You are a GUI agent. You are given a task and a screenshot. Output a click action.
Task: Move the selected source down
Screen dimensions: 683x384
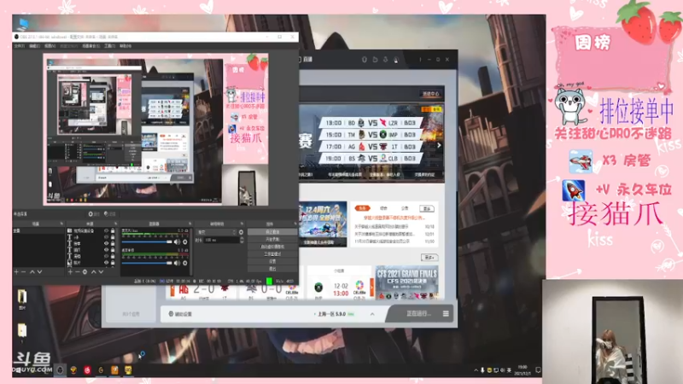(x=101, y=271)
